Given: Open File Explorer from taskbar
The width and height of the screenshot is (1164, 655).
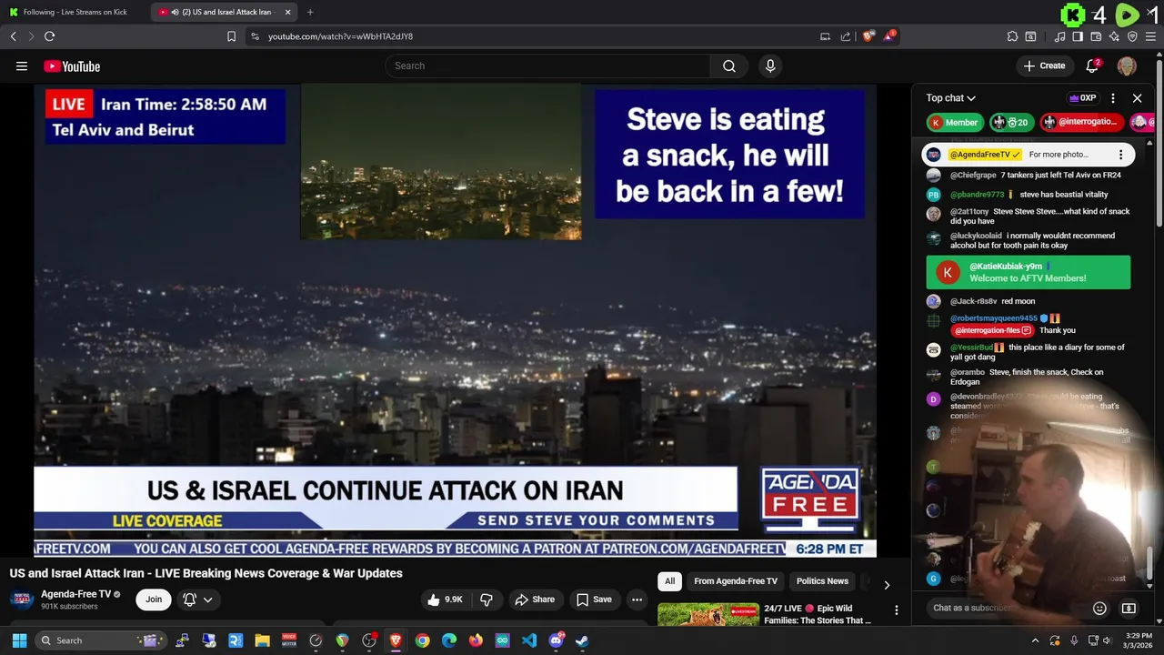Looking at the screenshot, I should tap(262, 640).
